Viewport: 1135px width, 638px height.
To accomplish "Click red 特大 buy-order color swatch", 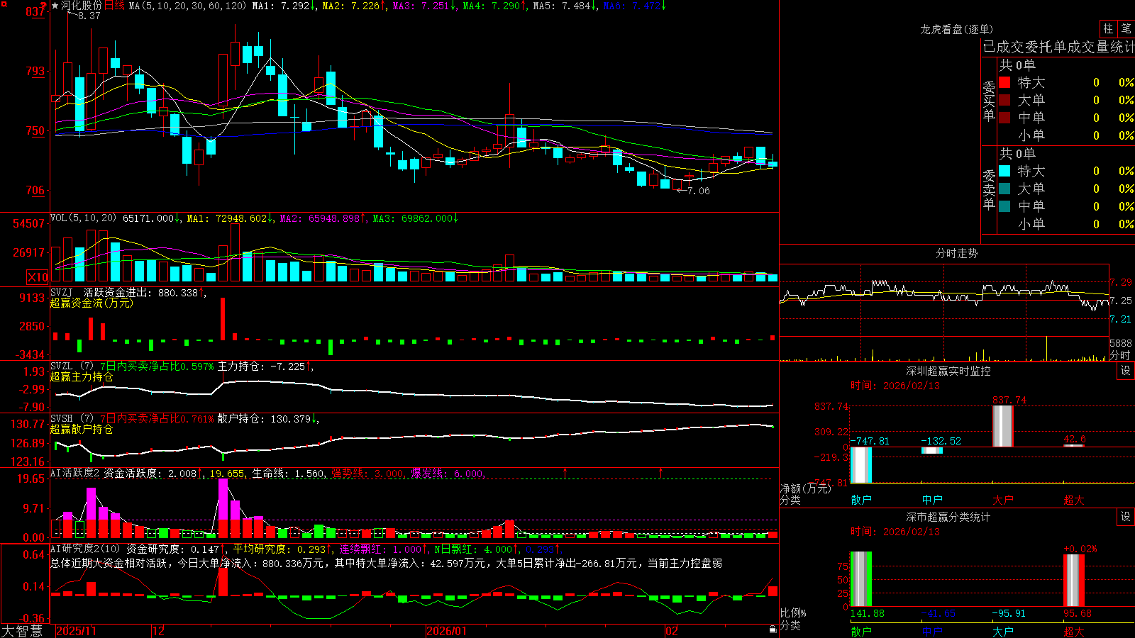I will click(1004, 82).
